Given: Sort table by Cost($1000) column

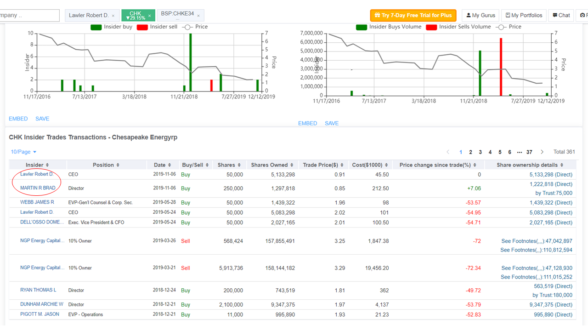Looking at the screenshot, I should pos(370,165).
